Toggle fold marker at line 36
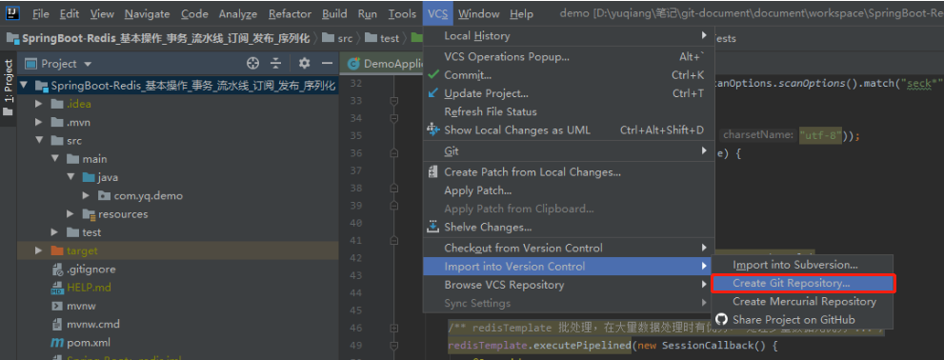The height and width of the screenshot is (360, 944). pyautogui.click(x=393, y=153)
